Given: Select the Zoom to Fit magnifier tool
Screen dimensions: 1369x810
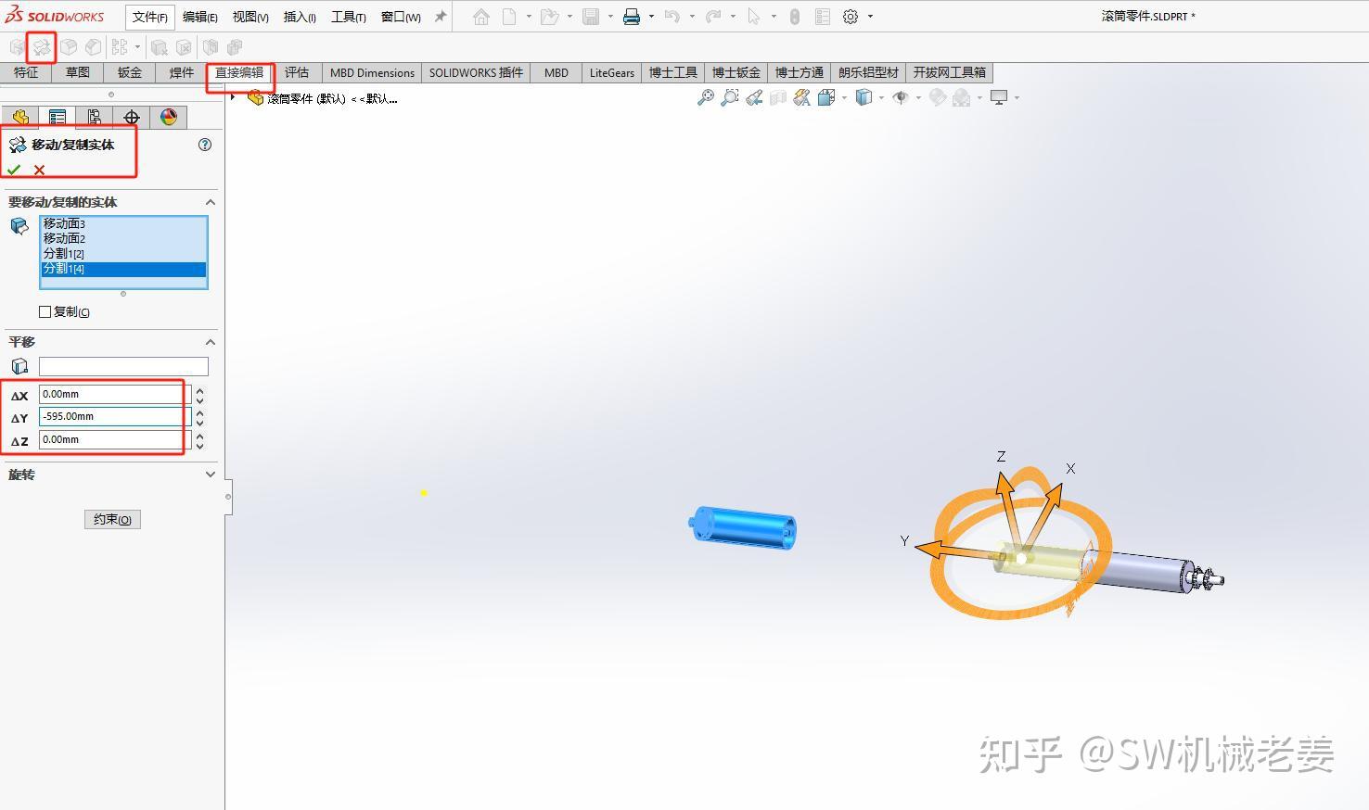Looking at the screenshot, I should (707, 96).
